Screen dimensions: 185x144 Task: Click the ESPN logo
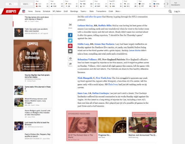11,12
